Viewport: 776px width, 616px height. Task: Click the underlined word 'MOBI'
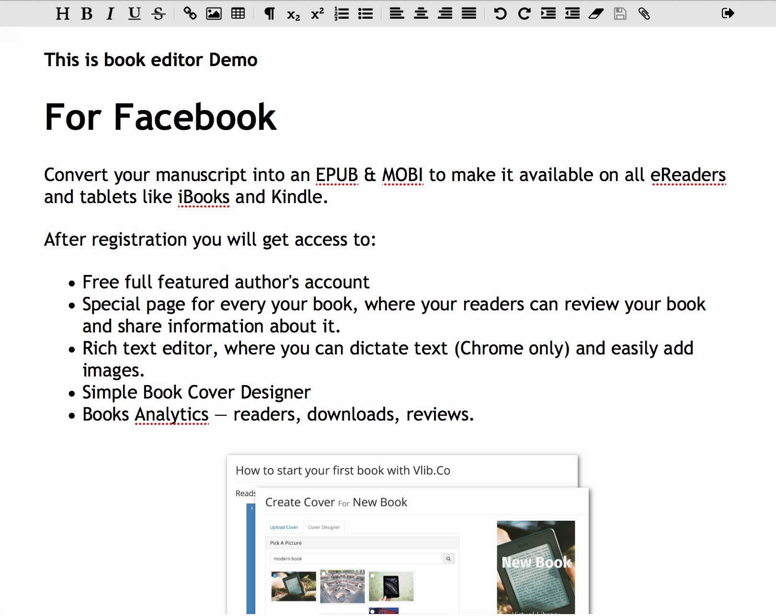pos(402,175)
